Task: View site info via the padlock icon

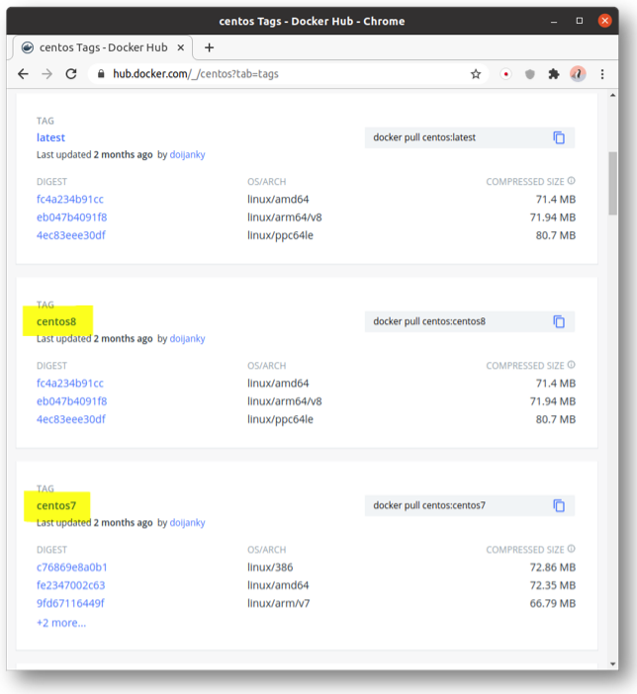Action: tap(101, 74)
